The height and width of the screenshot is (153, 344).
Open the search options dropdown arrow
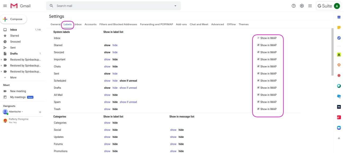click(x=175, y=6)
